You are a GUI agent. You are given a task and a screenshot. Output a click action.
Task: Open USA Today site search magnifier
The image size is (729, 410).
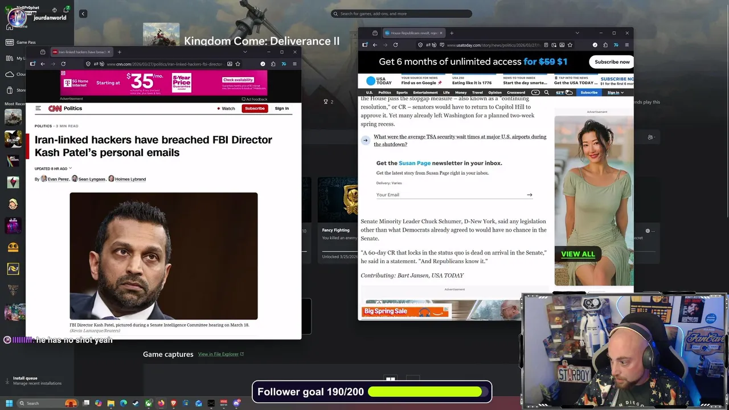(x=546, y=92)
